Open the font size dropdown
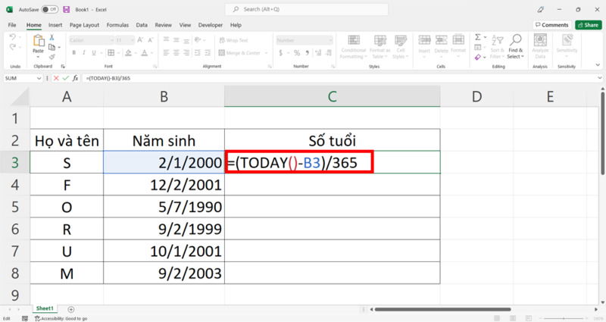Viewport: 606px width, 322px height. pos(132,40)
